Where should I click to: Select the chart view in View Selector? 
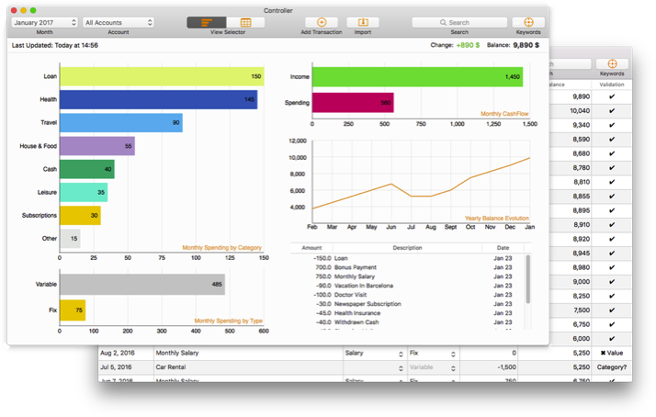tap(207, 22)
